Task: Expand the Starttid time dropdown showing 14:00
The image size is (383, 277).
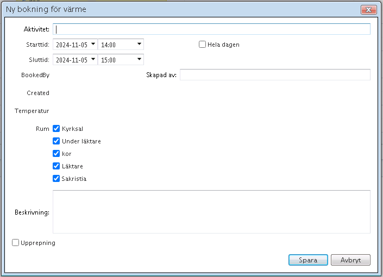Action: (x=140, y=45)
